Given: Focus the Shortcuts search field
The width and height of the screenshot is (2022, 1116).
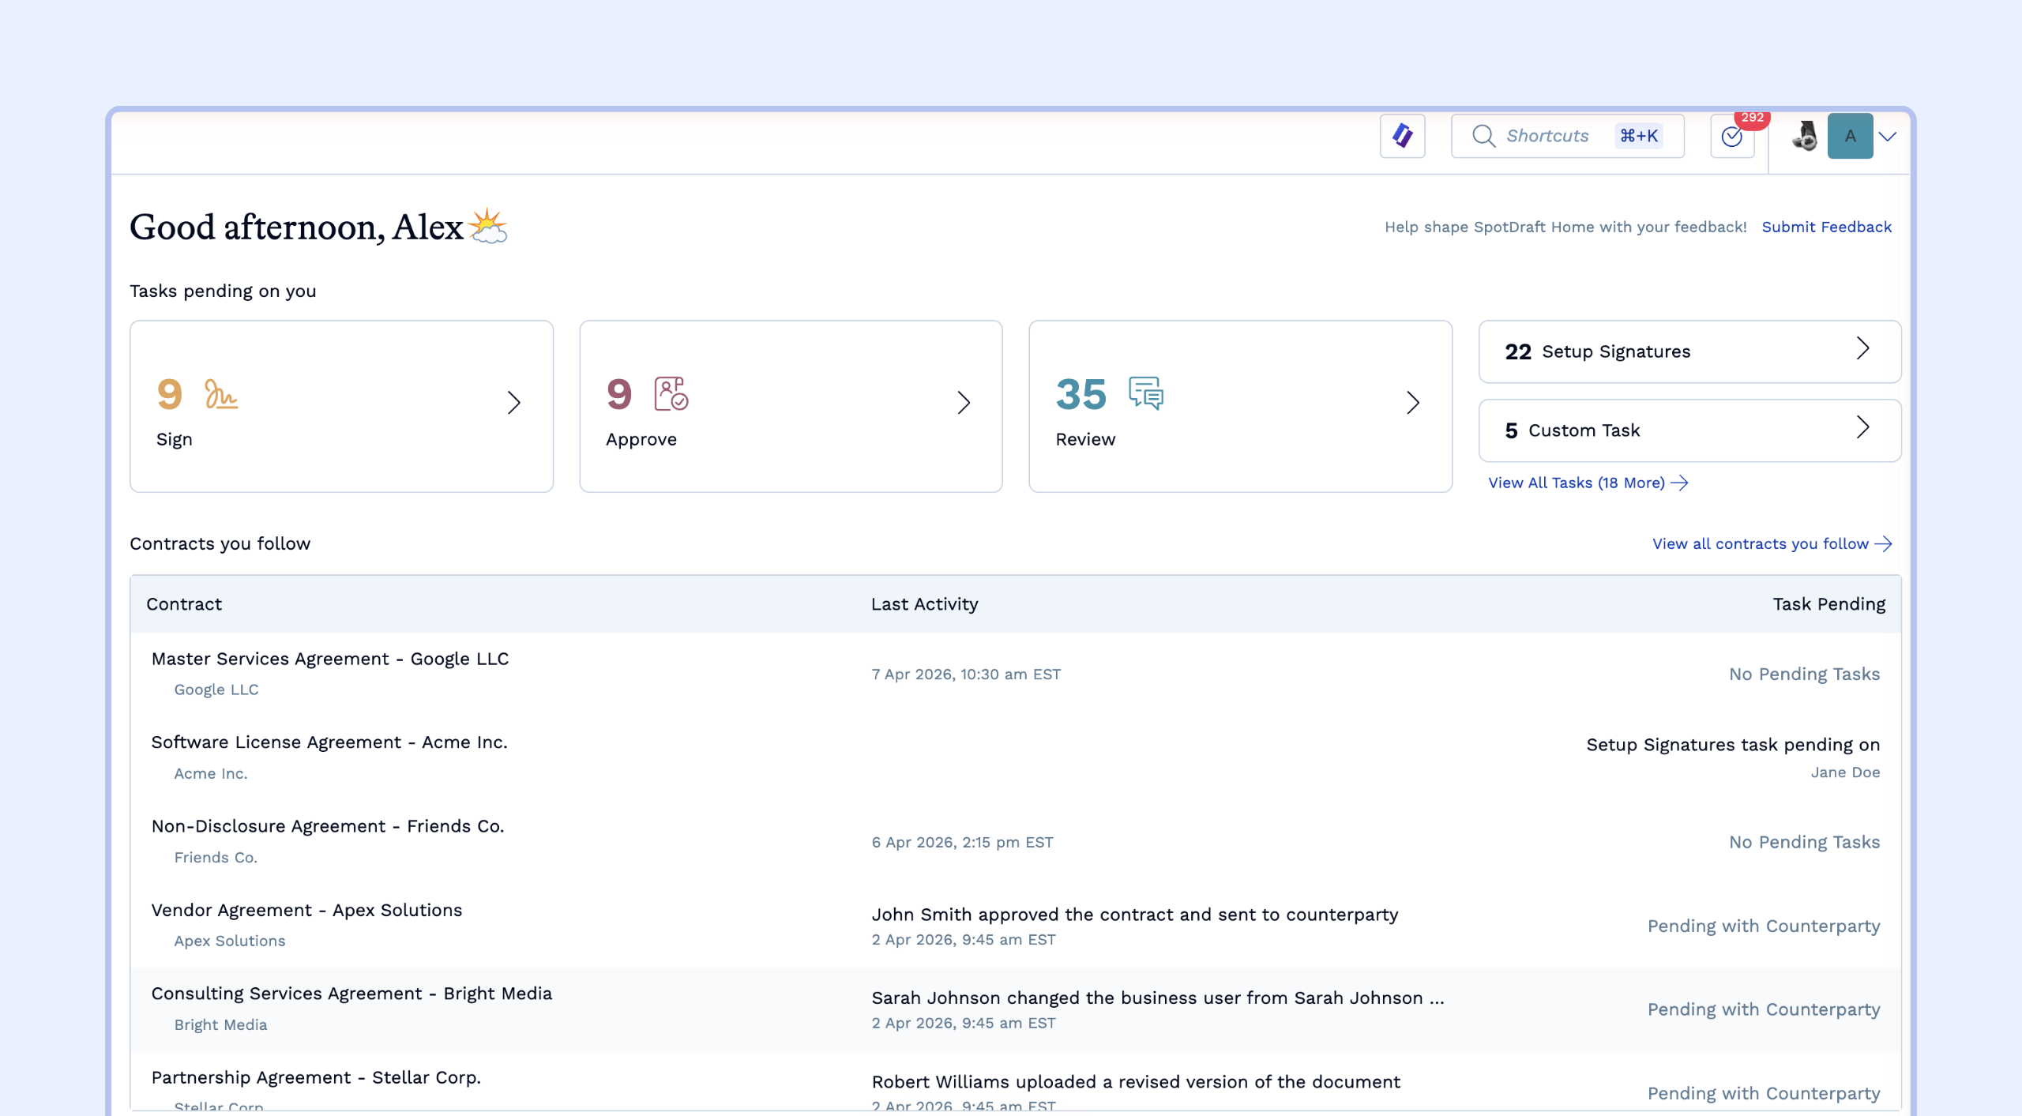Looking at the screenshot, I should pos(1548,136).
